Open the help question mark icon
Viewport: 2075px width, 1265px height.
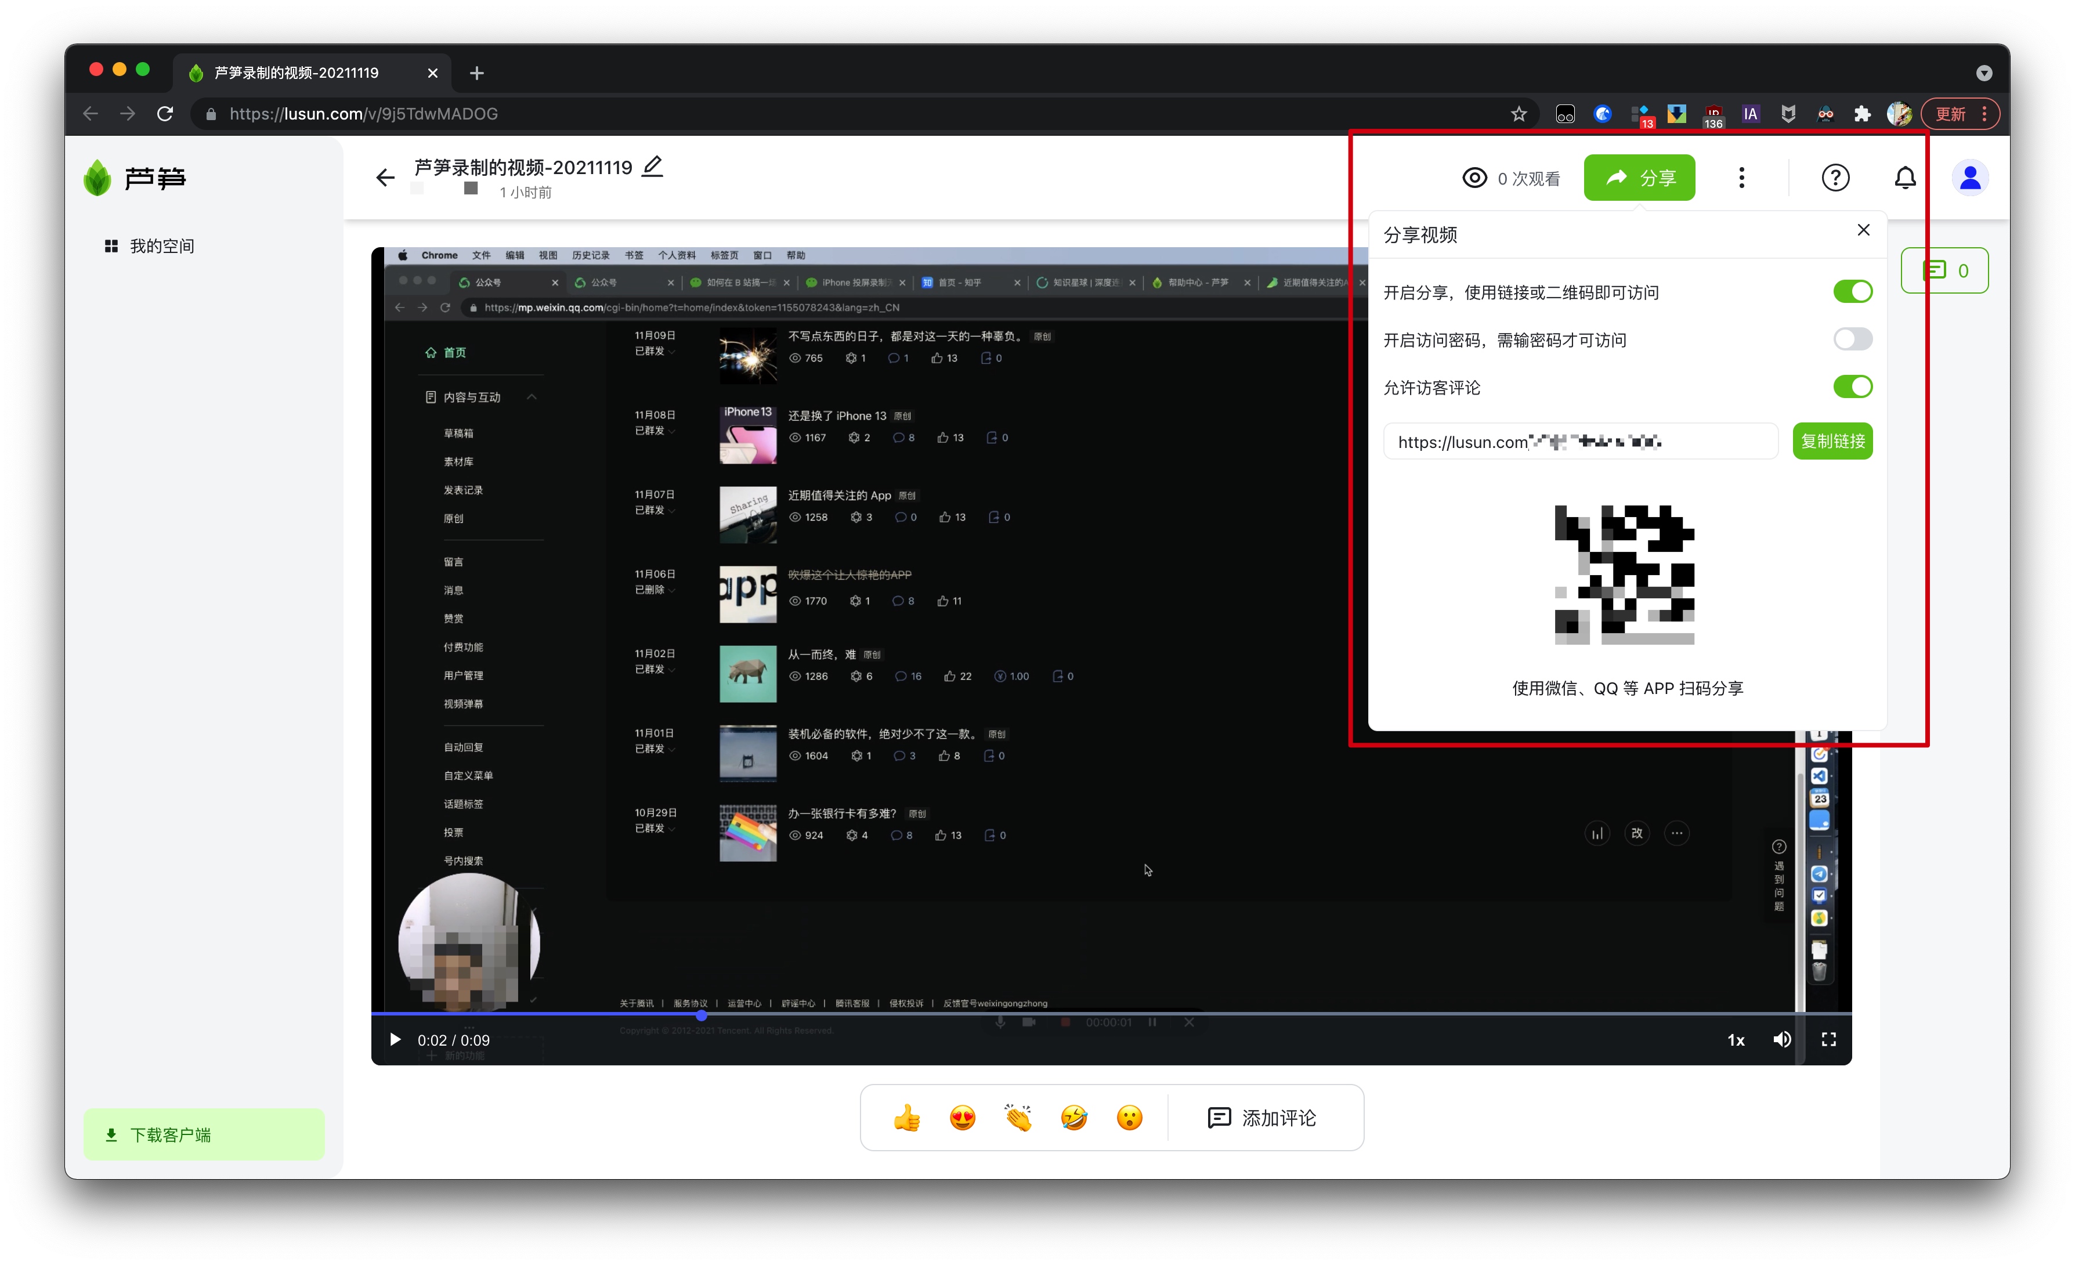[x=1835, y=178]
